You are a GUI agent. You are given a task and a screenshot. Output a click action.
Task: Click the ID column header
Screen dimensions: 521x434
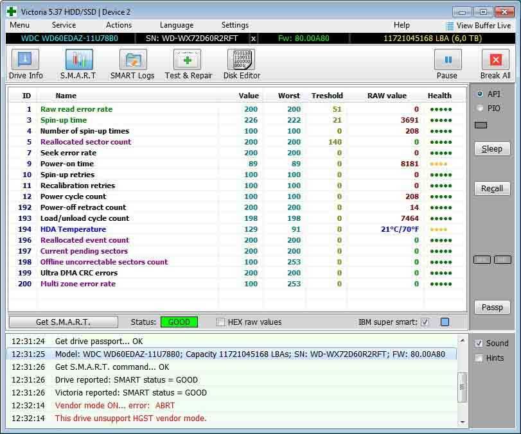[x=26, y=96]
